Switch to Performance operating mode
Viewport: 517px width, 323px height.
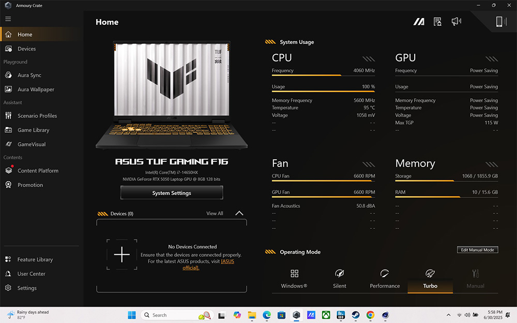385,279
